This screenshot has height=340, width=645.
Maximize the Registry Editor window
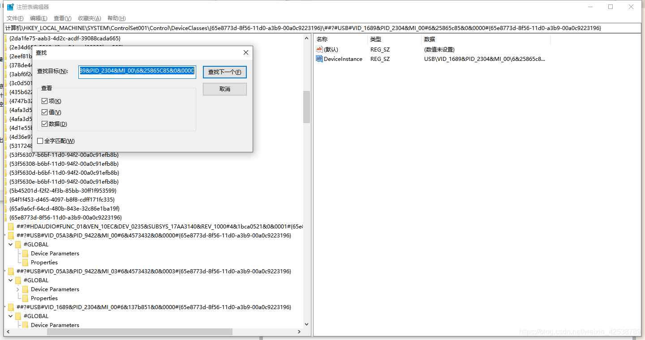click(610, 7)
